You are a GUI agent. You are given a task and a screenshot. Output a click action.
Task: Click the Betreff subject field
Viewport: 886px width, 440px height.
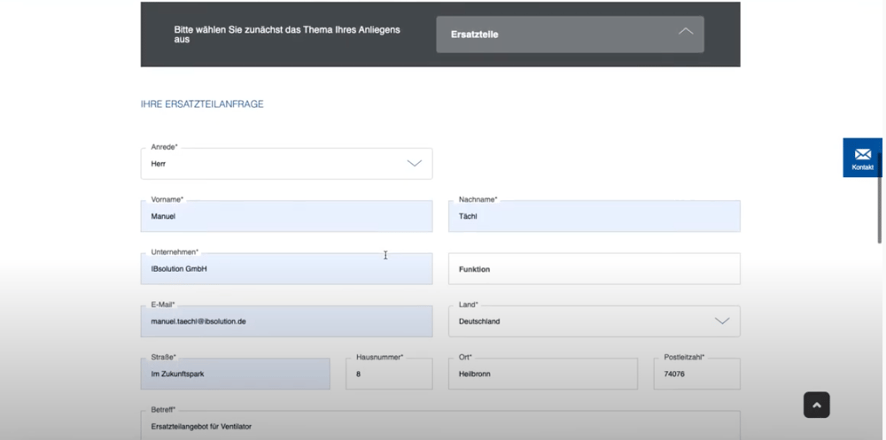click(440, 425)
